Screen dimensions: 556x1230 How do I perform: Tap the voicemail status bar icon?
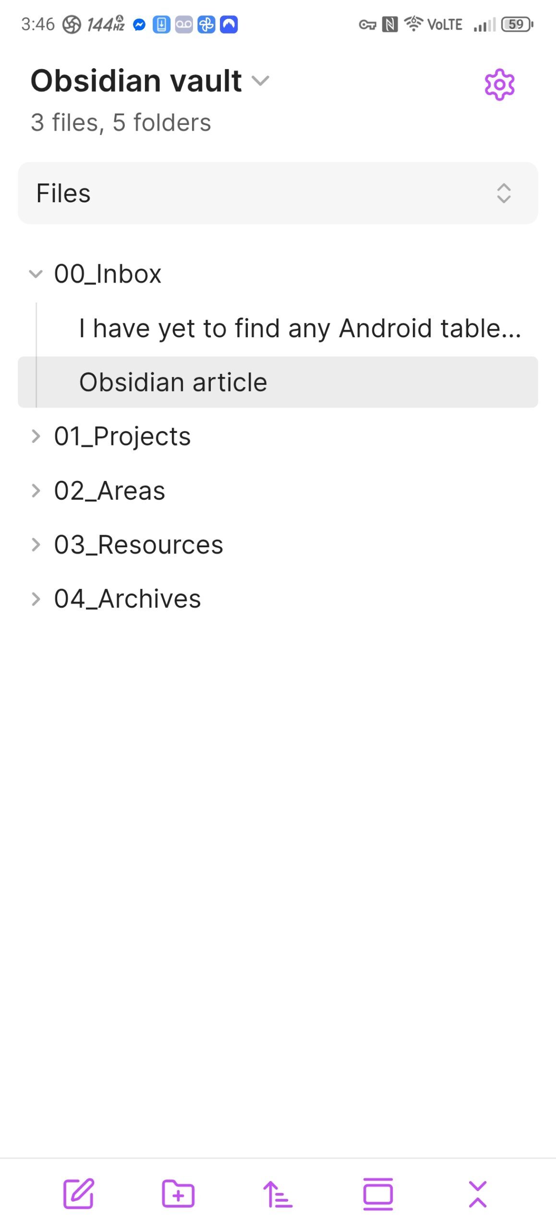(184, 25)
